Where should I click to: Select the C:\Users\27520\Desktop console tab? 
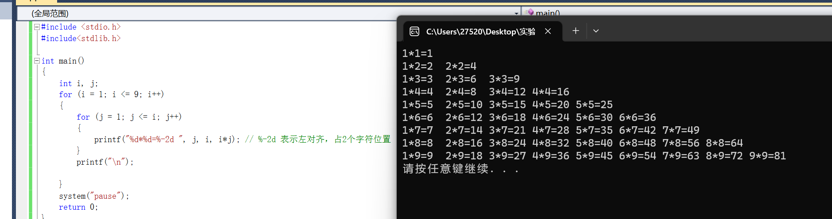click(480, 31)
